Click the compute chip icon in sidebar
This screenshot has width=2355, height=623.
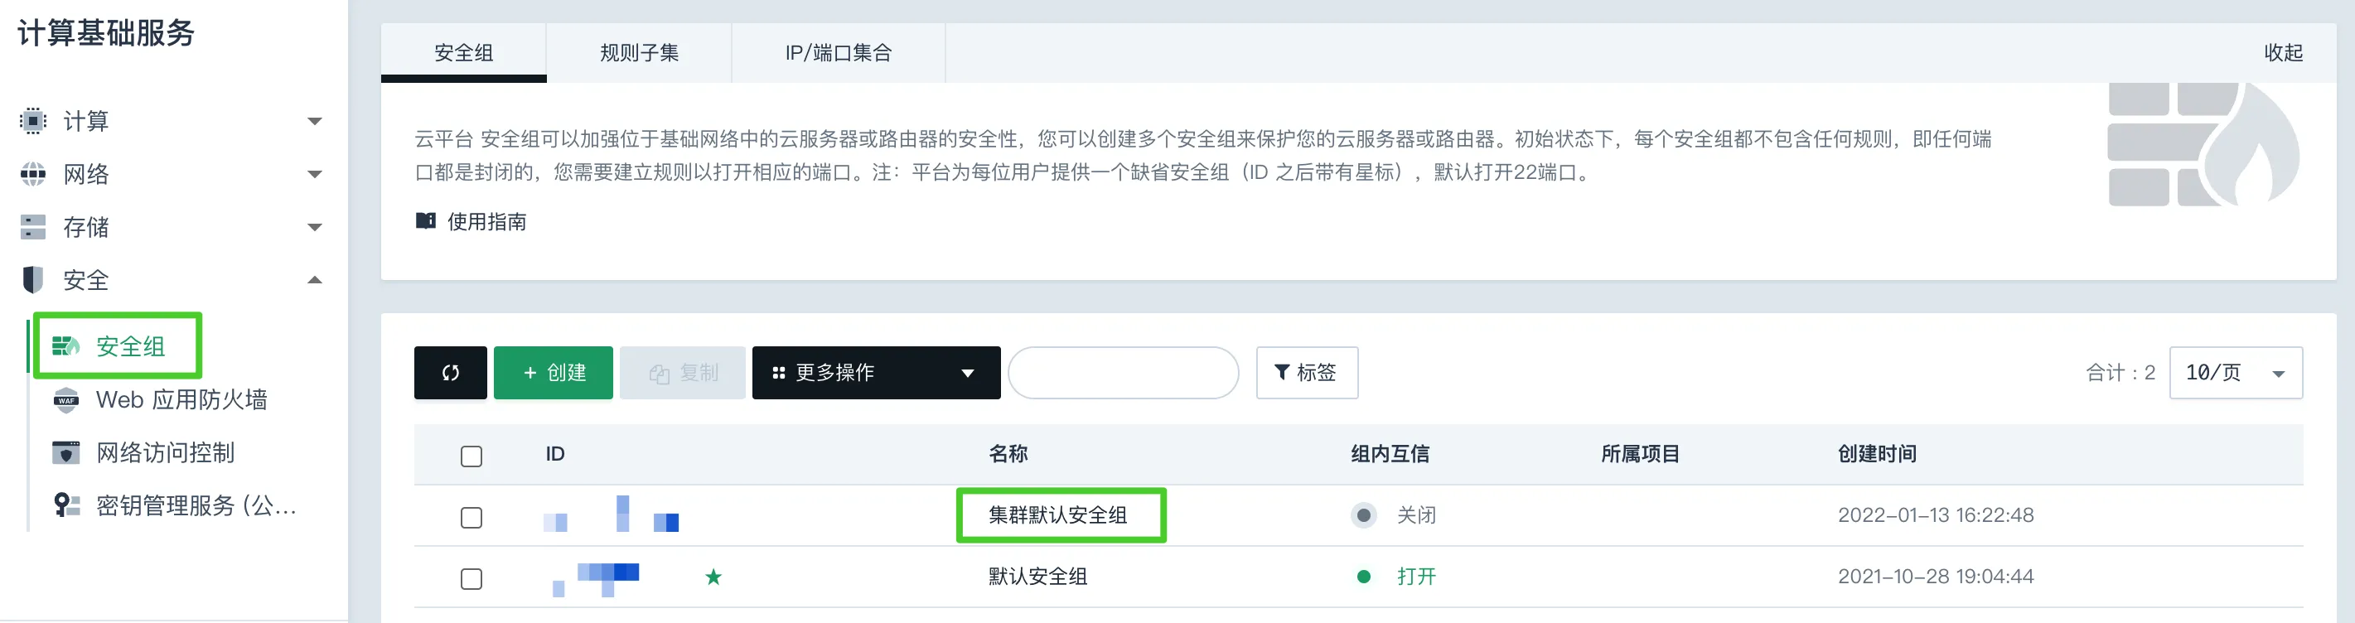tap(33, 121)
